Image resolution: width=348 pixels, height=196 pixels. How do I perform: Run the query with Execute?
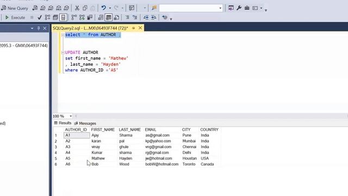tap(15, 17)
